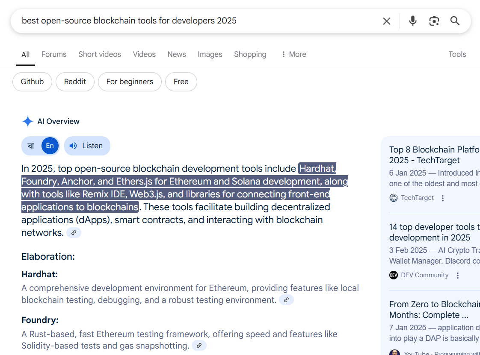Open the three-dot menu next to DEV Community
This screenshot has width=480, height=355.
click(458, 276)
